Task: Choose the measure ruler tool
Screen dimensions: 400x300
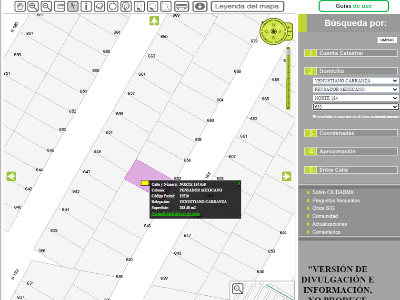Action: (x=60, y=6)
